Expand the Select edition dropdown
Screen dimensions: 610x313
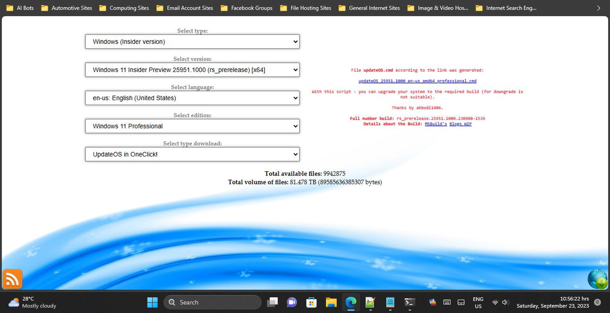(x=193, y=126)
